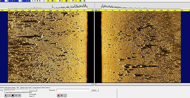
Task: Open the Video Gains tab
Action: pos(8,88)
